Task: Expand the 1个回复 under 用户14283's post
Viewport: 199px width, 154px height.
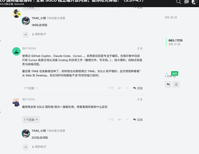Action: point(31,88)
